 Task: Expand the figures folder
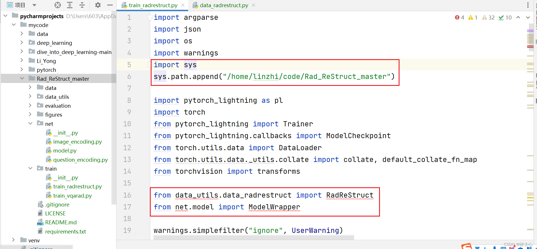click(30, 114)
